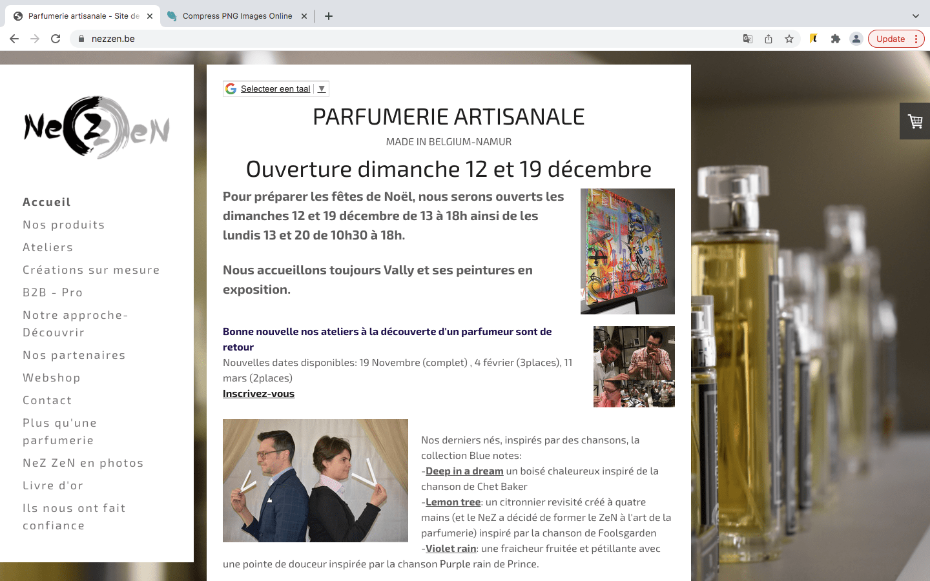Open a new browser tab
Viewport: 930px width, 581px height.
(x=329, y=16)
